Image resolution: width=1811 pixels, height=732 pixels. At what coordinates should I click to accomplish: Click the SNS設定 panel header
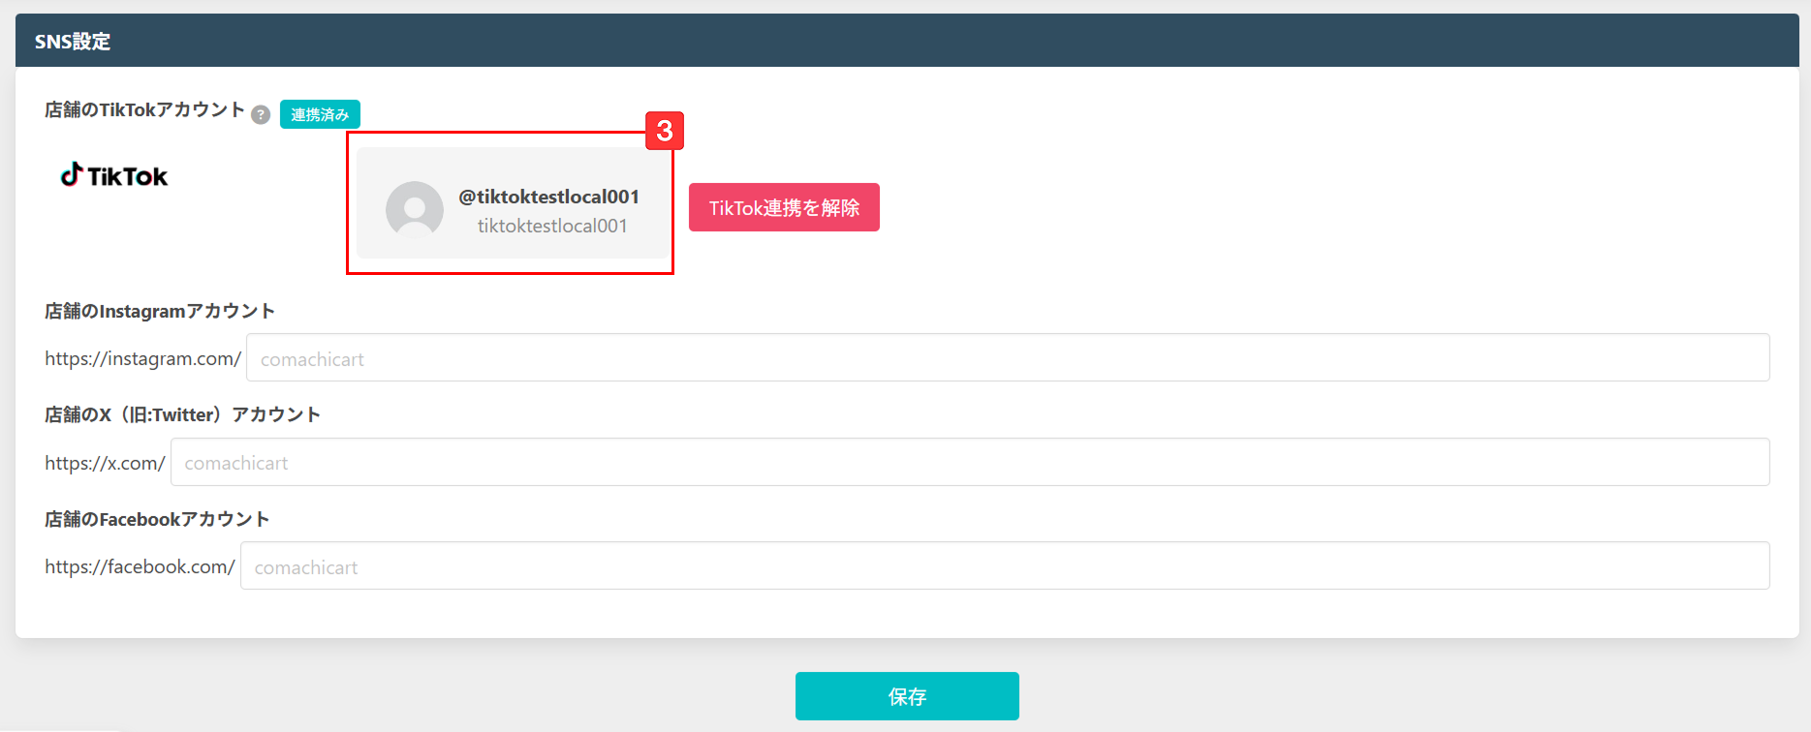click(73, 42)
